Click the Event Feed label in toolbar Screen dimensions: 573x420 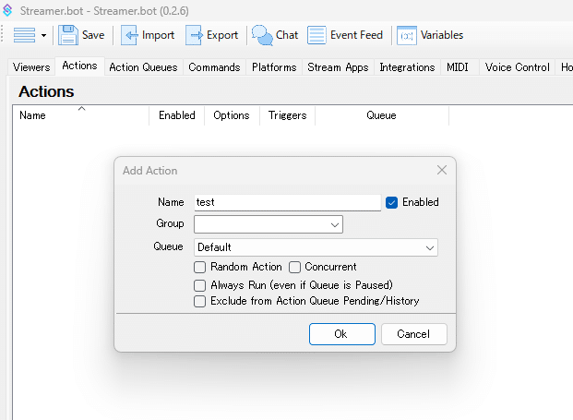(356, 35)
